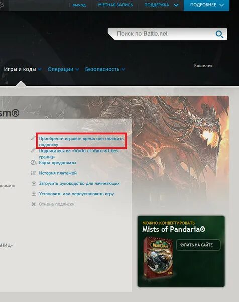Image resolution: width=239 pixels, height=302 pixels.
Task: Click clock icon beside Карта предоплаты
Action: point(34,163)
